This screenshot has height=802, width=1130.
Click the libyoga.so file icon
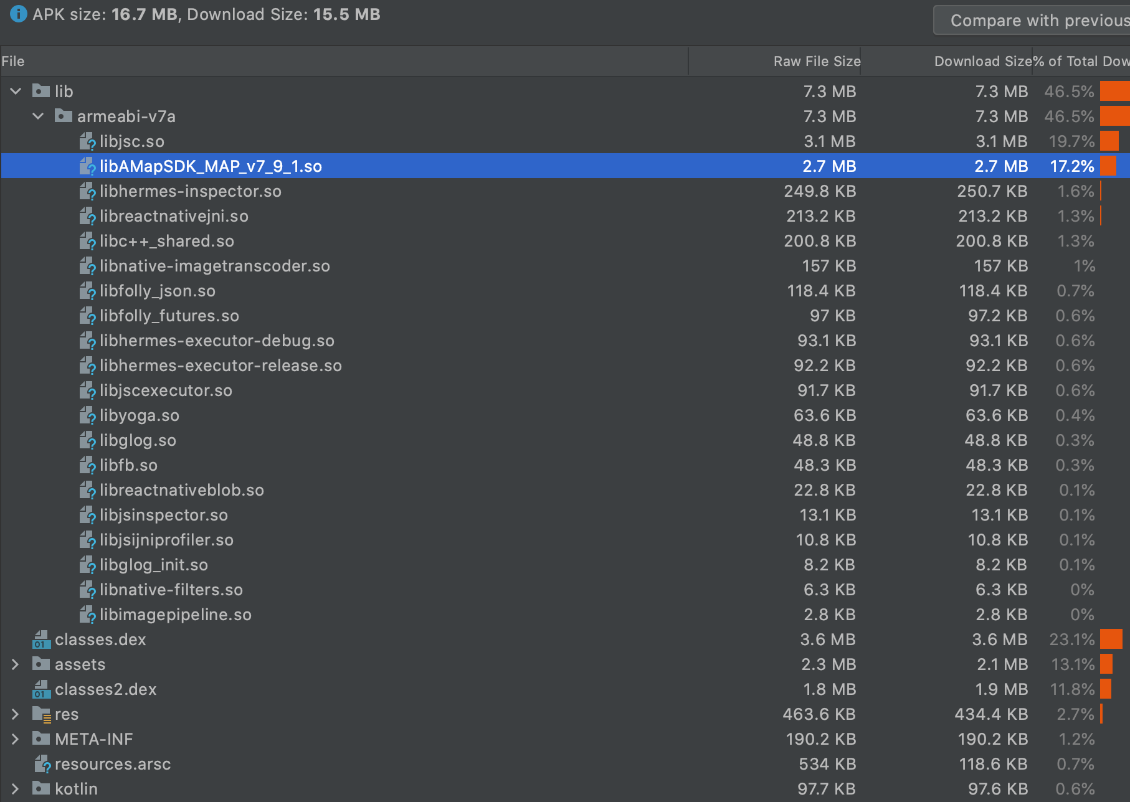coord(87,415)
